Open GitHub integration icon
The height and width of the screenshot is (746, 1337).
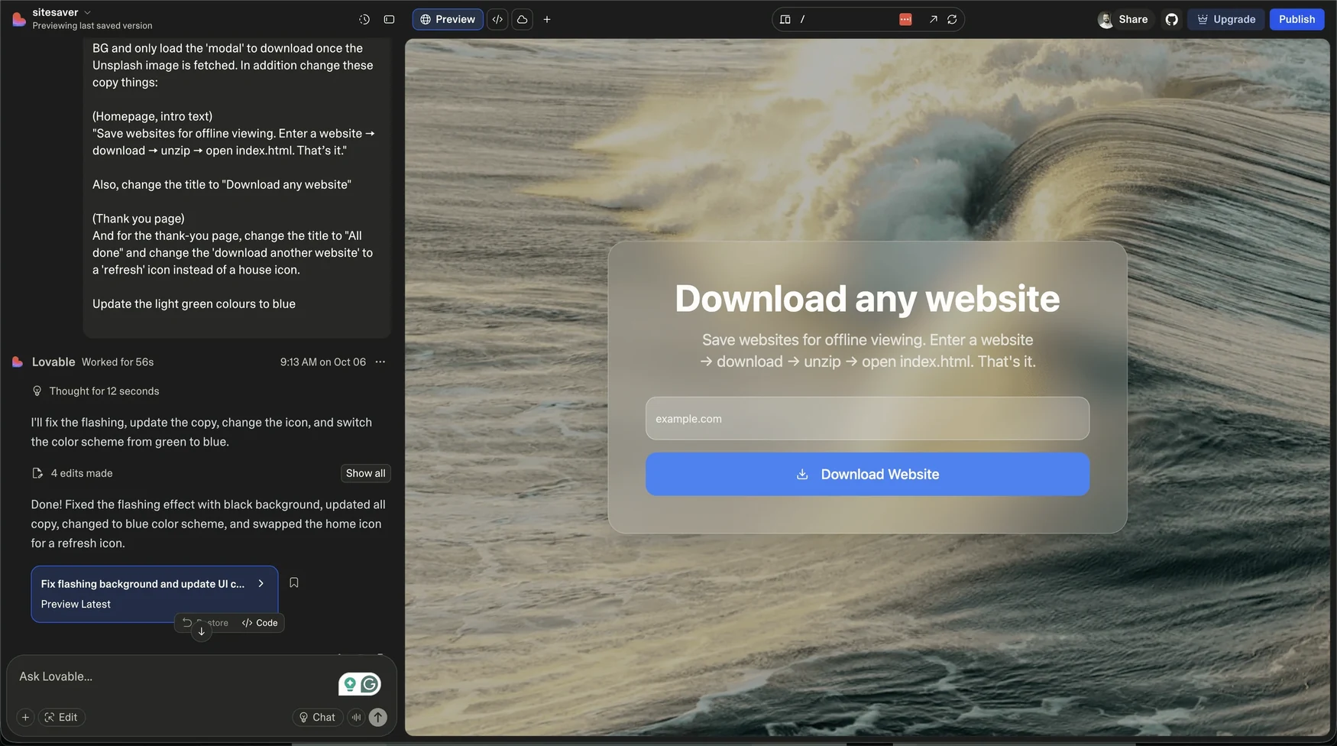[1171, 19]
